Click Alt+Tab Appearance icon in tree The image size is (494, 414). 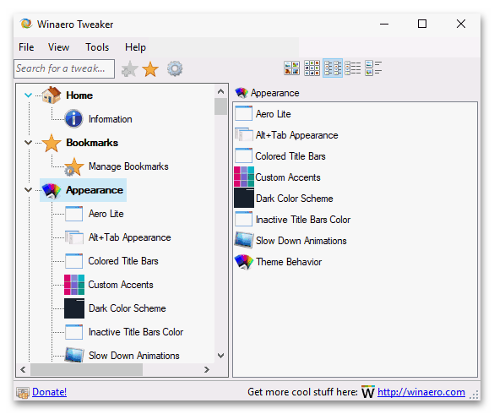74,237
